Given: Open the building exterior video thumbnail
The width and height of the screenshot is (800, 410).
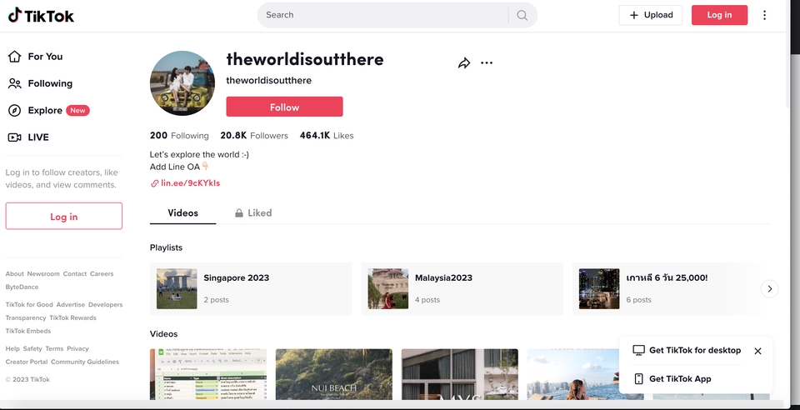Looking at the screenshot, I should click(x=460, y=374).
